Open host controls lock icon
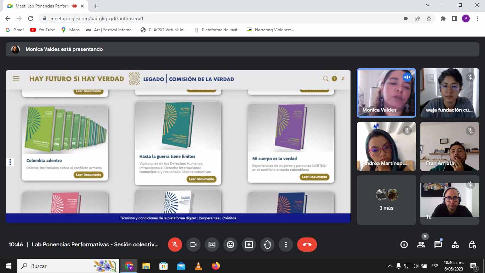Screen dimensions: 485x273 472,245
